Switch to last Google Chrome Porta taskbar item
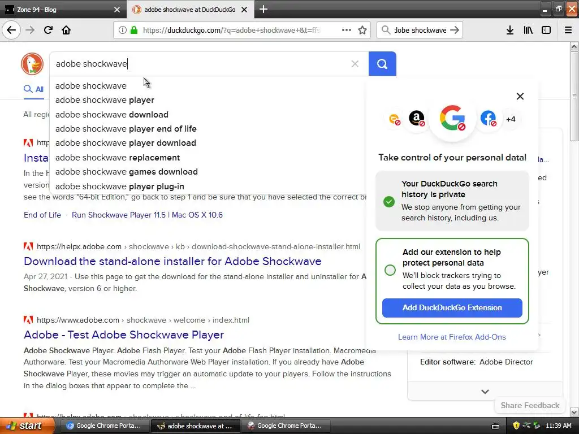 285,426
